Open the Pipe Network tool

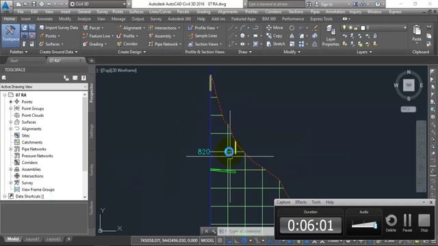point(165,44)
